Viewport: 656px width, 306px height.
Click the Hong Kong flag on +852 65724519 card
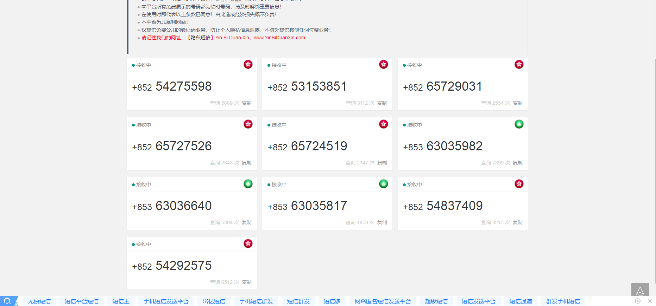(384, 124)
